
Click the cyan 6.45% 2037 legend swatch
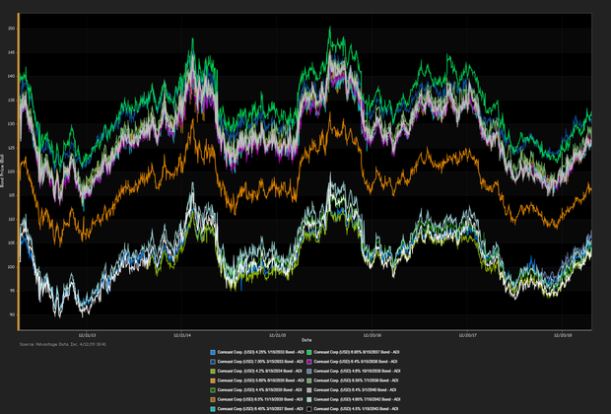[213, 409]
